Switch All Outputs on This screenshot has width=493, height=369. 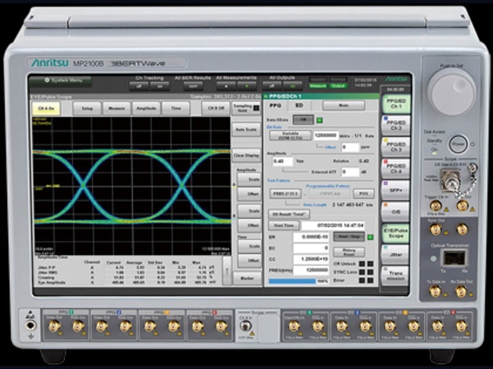293,85
